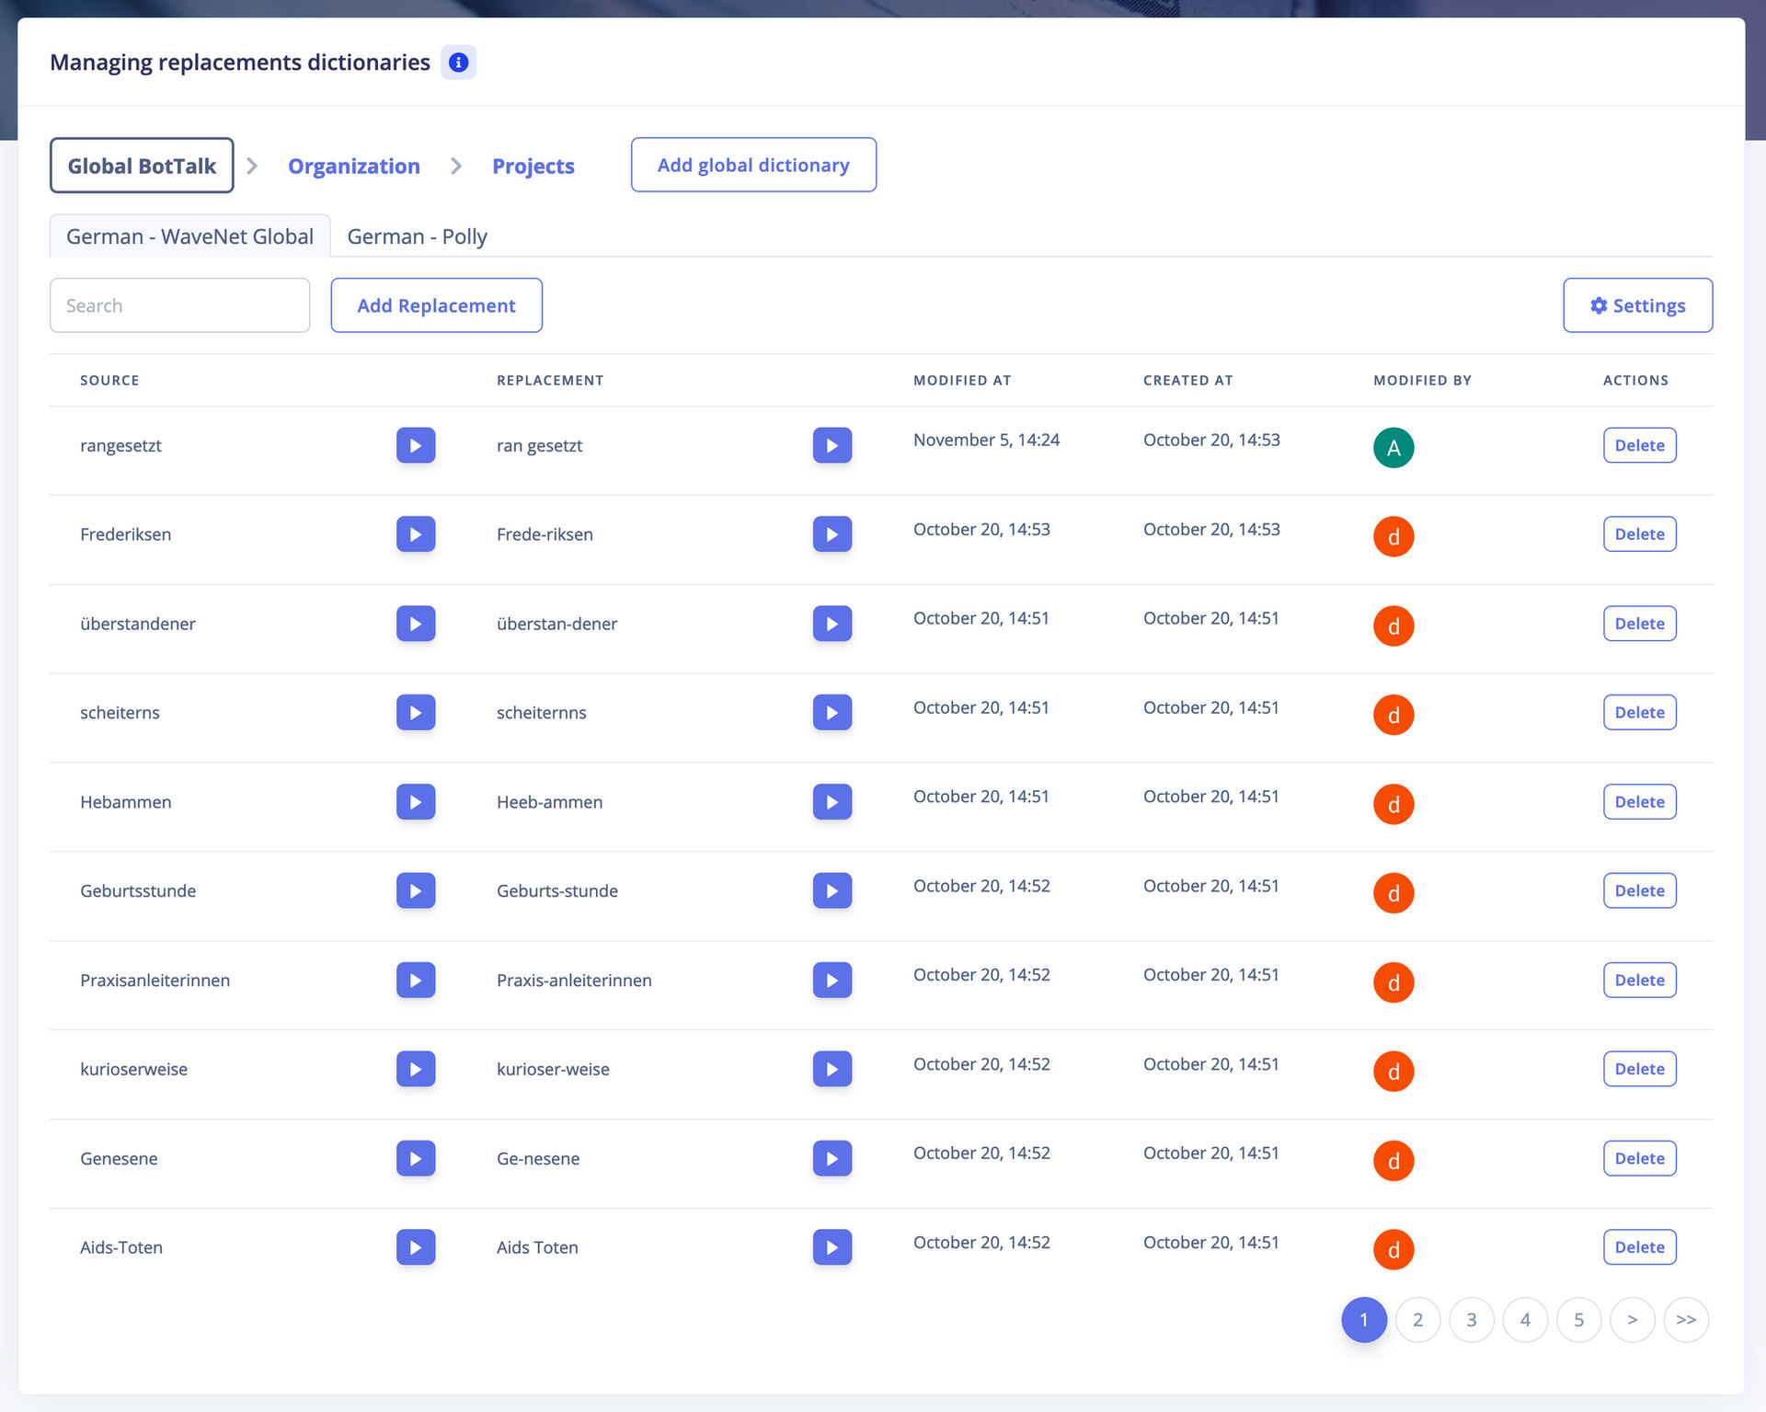This screenshot has height=1412, width=1766.
Task: Play replacement audio for ran gesetzt
Action: pos(832,445)
